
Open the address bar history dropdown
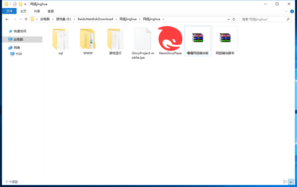point(229,19)
